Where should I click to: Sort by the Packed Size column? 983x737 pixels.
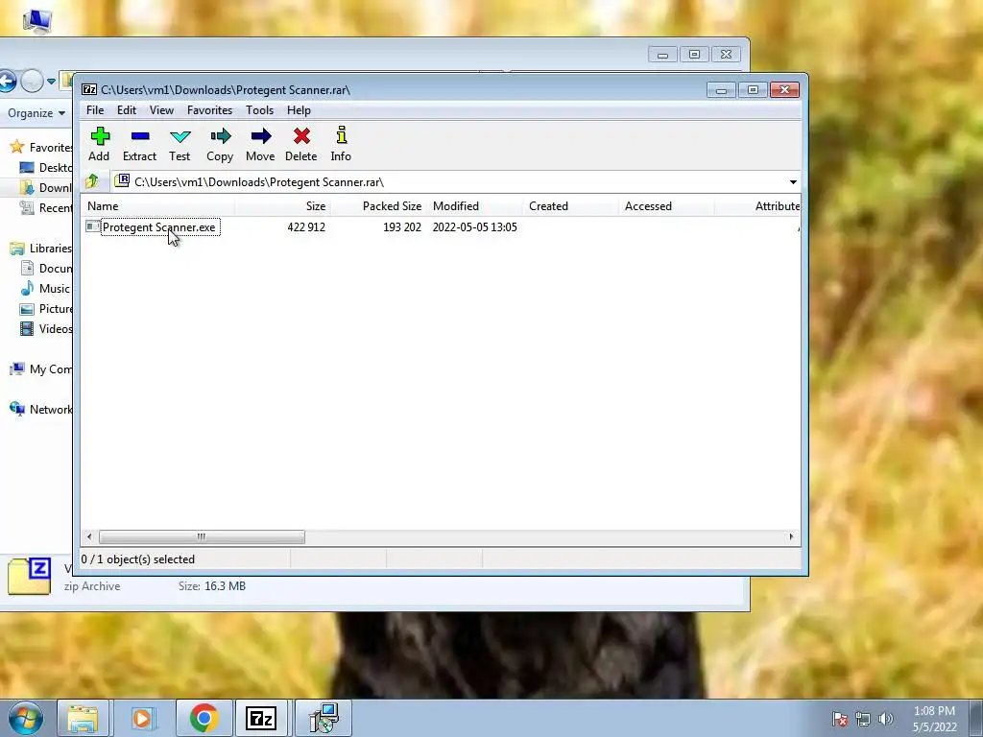pyautogui.click(x=378, y=206)
